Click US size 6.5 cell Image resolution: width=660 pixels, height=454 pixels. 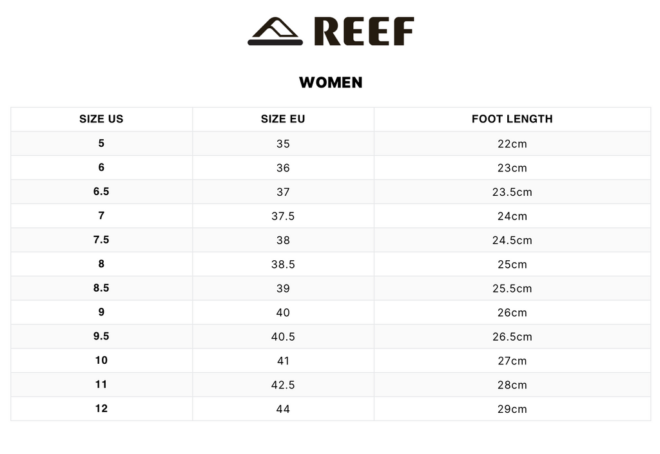101,192
